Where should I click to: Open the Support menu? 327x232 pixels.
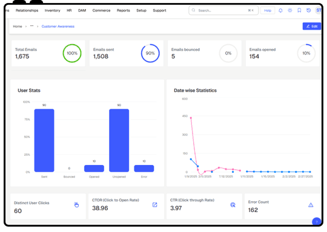[159, 10]
